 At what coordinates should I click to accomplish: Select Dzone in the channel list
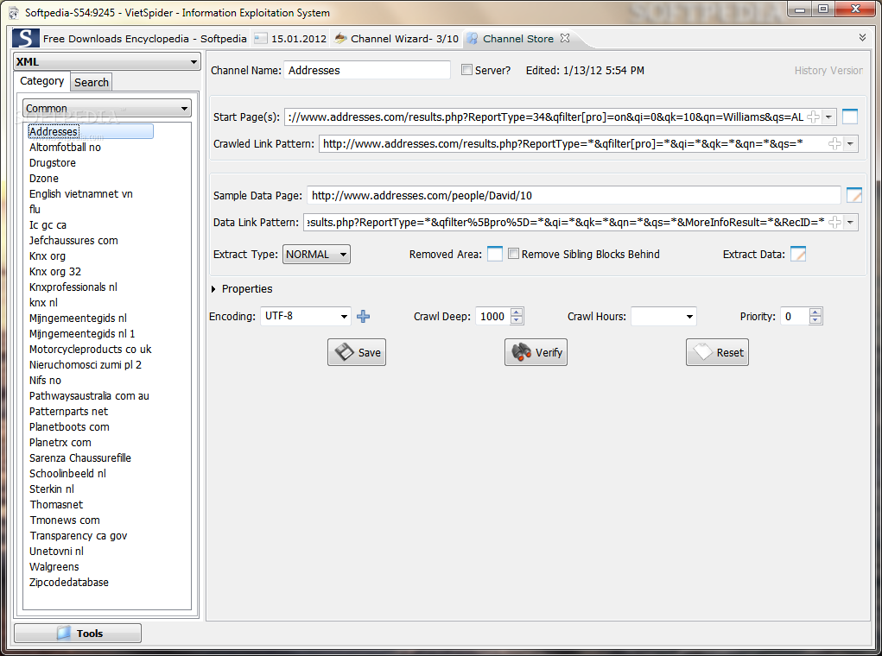click(x=44, y=178)
